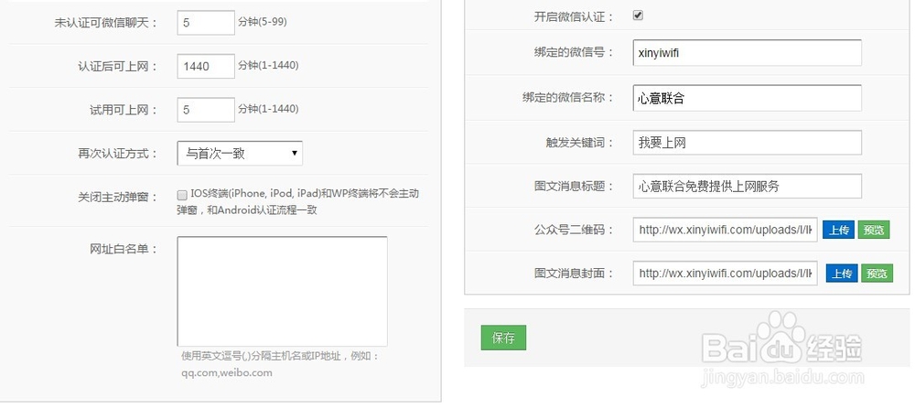The height and width of the screenshot is (408, 915).
Task: Click the 未认证可微信聊天 minutes field
Action: (x=206, y=22)
